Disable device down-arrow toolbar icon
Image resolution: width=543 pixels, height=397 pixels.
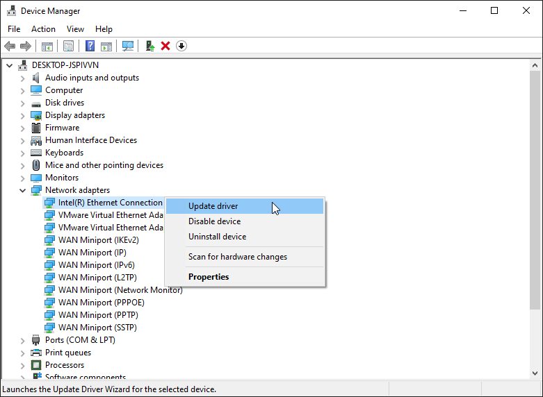181,46
